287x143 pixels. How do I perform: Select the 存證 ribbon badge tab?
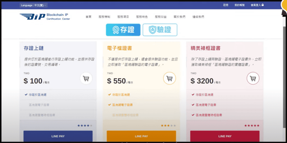tap(123, 30)
